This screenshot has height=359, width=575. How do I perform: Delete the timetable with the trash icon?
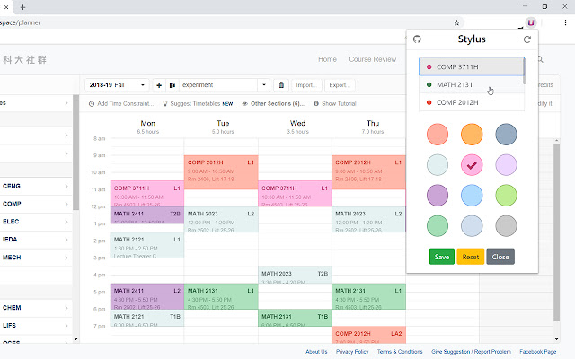[x=281, y=85]
